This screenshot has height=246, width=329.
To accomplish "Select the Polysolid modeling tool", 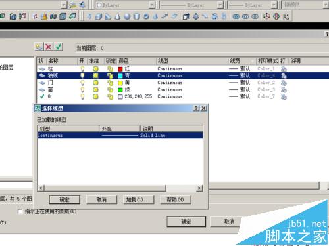I will 89,16.
